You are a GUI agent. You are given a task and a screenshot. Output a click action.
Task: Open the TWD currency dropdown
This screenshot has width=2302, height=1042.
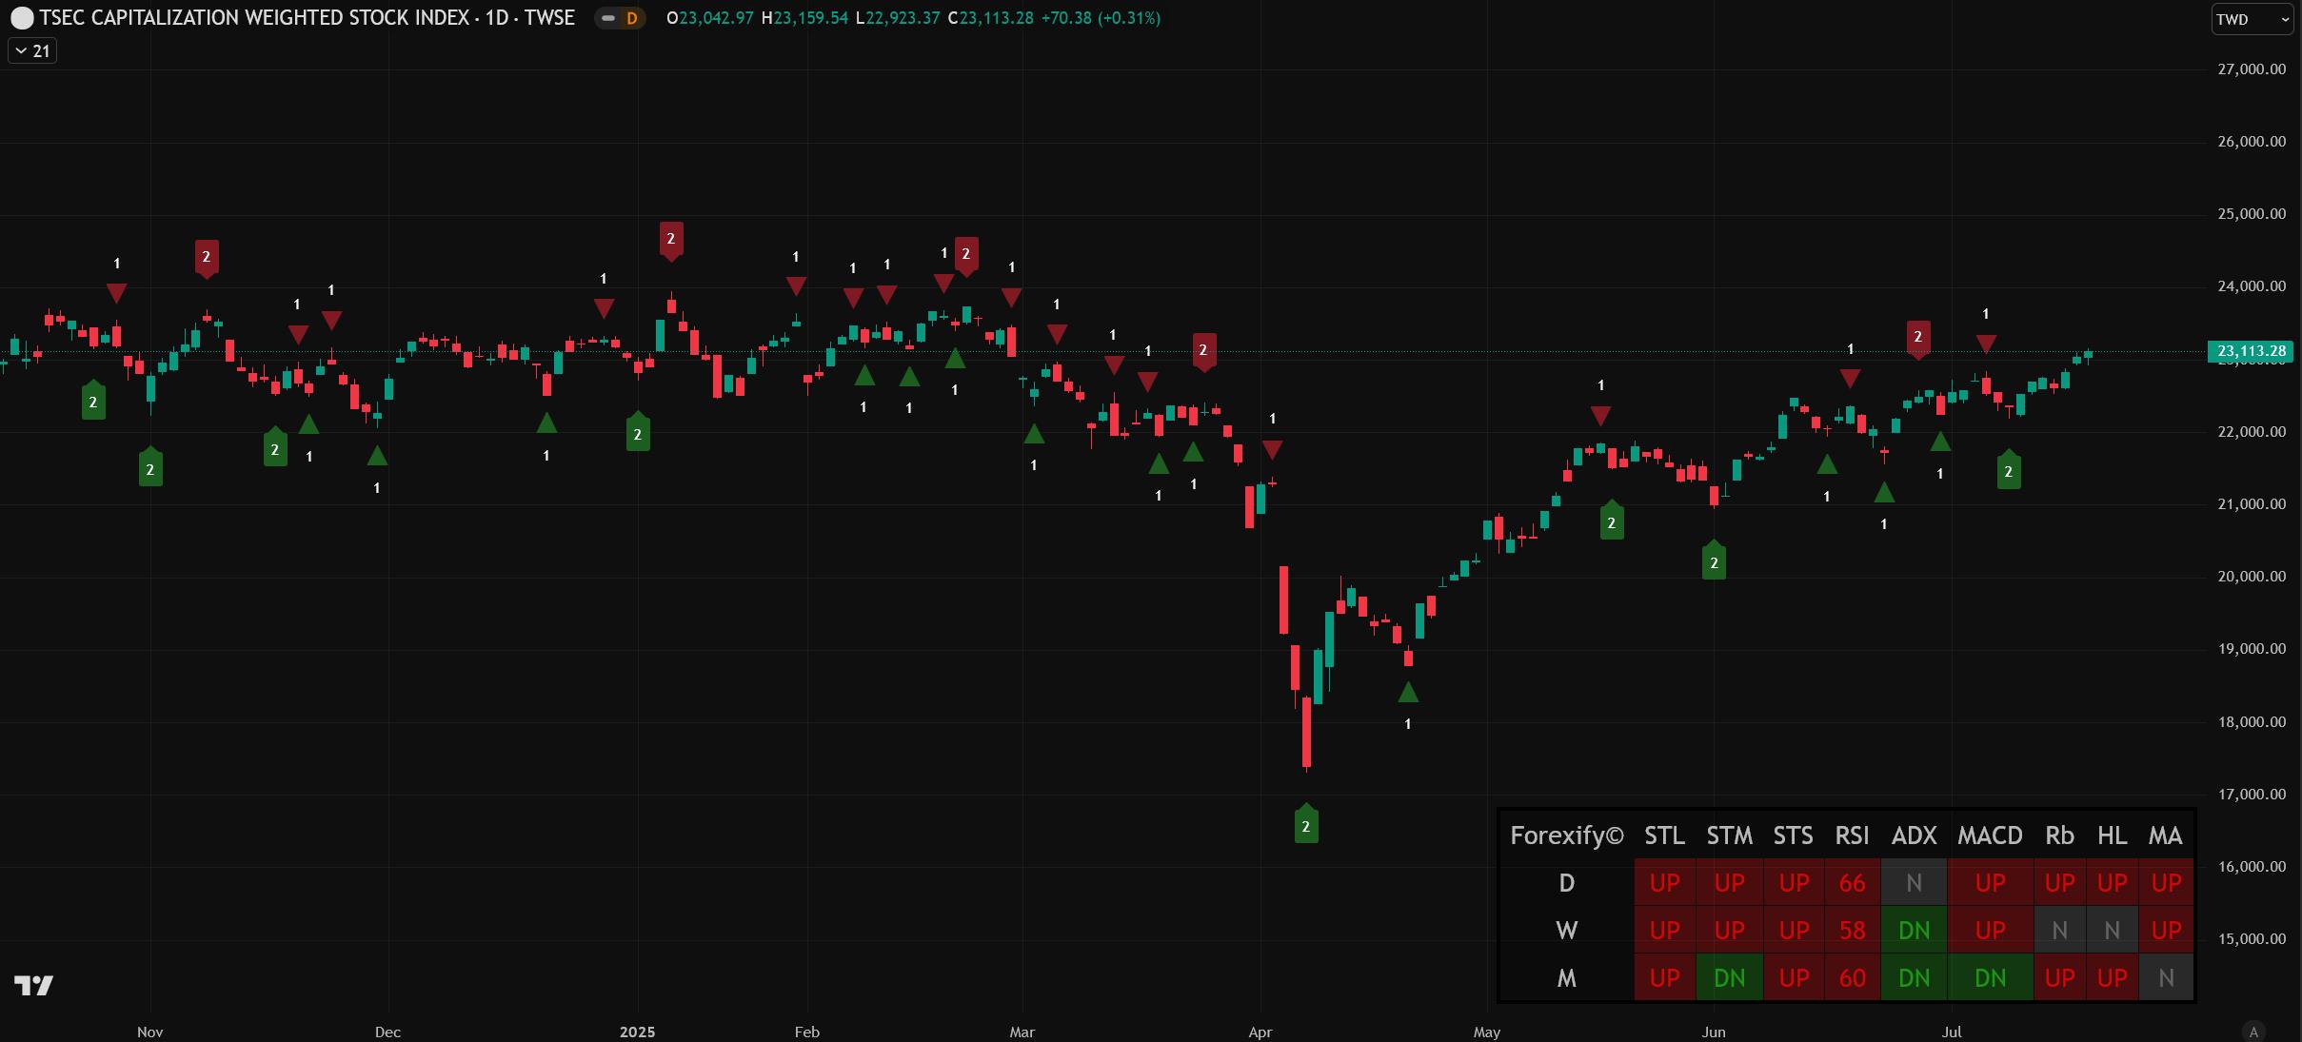[x=2251, y=19]
